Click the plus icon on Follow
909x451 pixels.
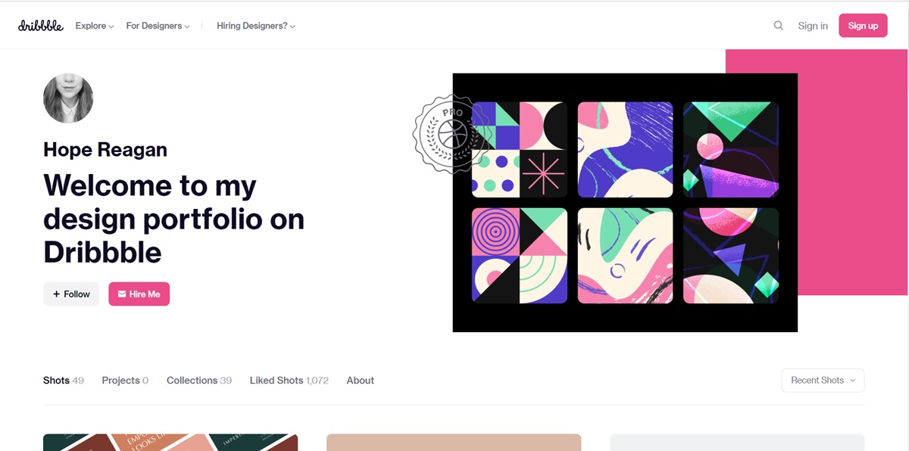(56, 294)
